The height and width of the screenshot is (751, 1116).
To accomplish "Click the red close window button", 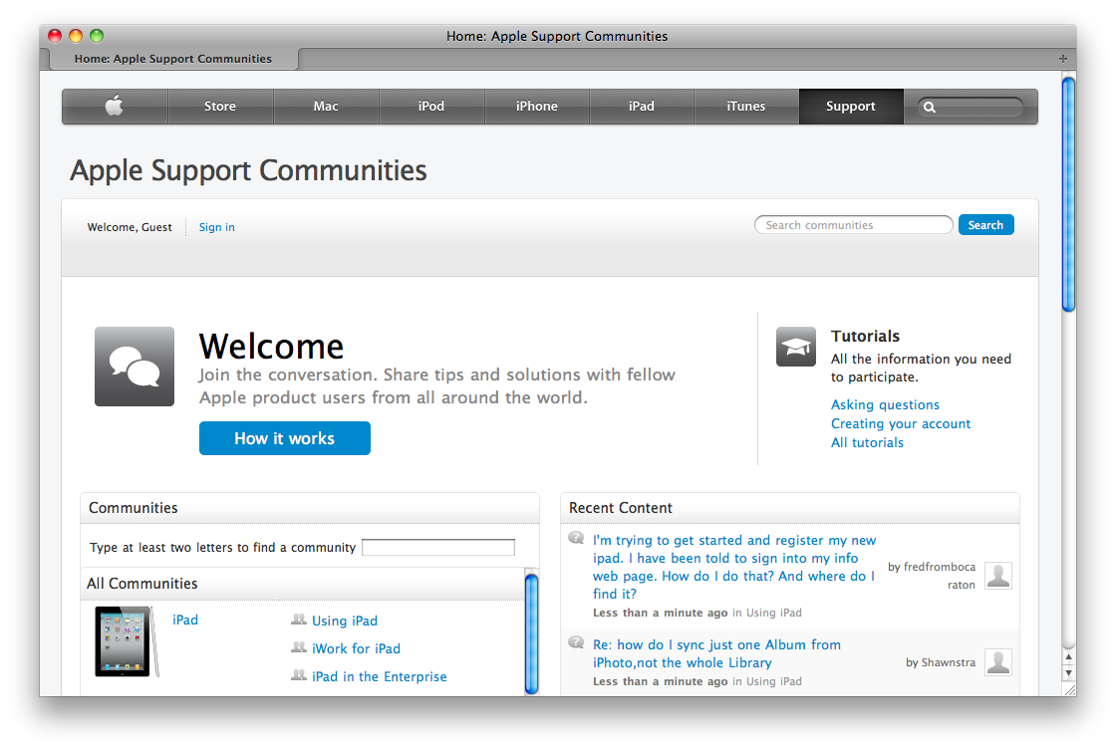I will [55, 36].
